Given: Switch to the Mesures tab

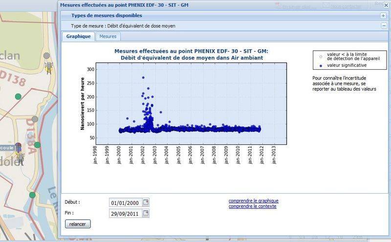Looking at the screenshot, I should click(108, 37).
